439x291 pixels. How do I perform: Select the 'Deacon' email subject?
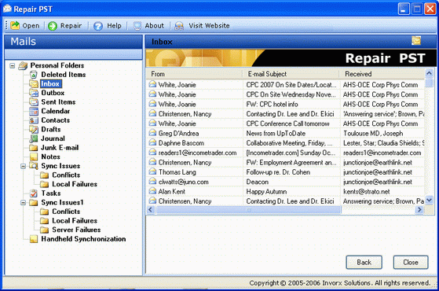[258, 182]
